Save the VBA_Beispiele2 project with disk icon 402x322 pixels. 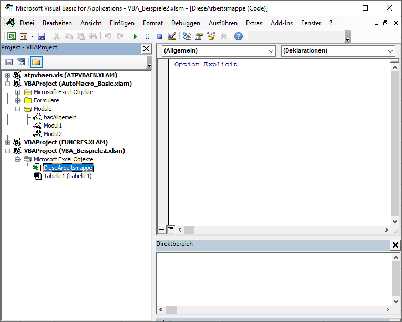coord(42,36)
